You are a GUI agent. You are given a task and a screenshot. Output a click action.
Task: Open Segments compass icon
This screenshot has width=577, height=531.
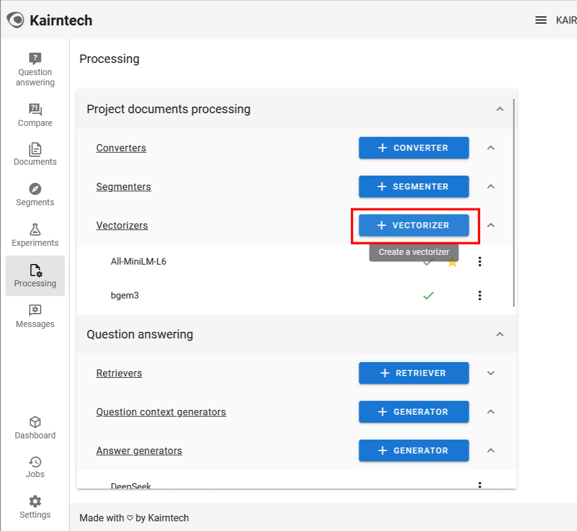click(x=35, y=188)
